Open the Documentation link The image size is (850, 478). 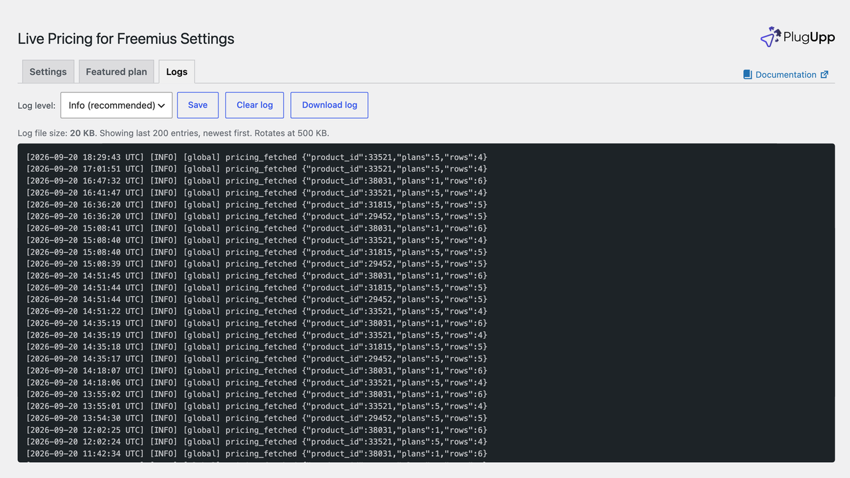(x=786, y=74)
